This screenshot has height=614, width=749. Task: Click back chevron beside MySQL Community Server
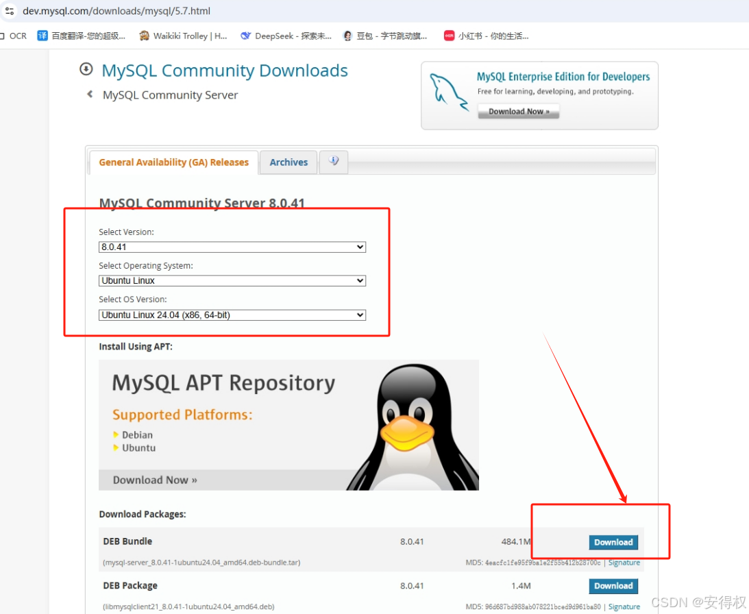click(90, 94)
